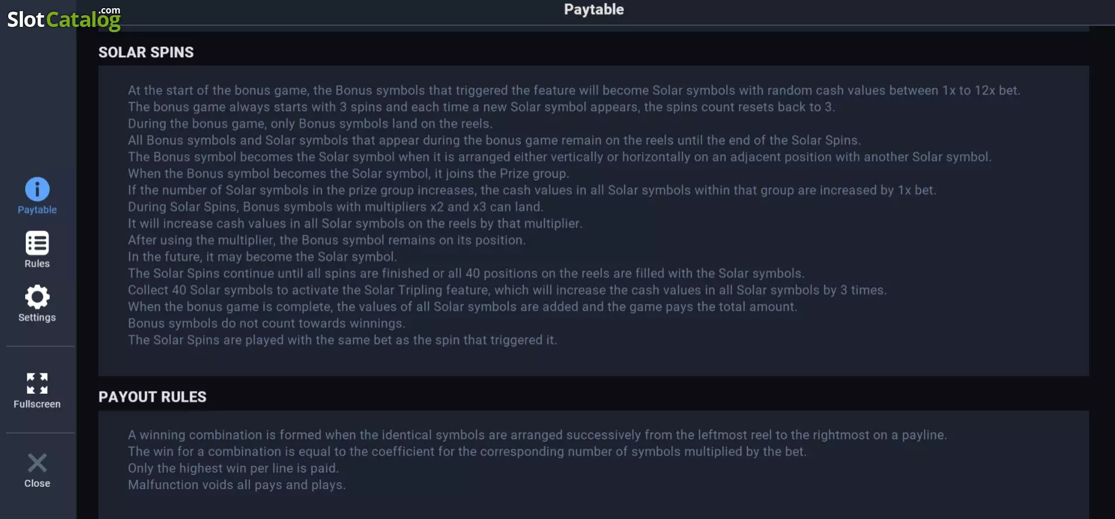This screenshot has height=519, width=1115.
Task: Click the line about spins count resetting to 3
Action: point(481,107)
